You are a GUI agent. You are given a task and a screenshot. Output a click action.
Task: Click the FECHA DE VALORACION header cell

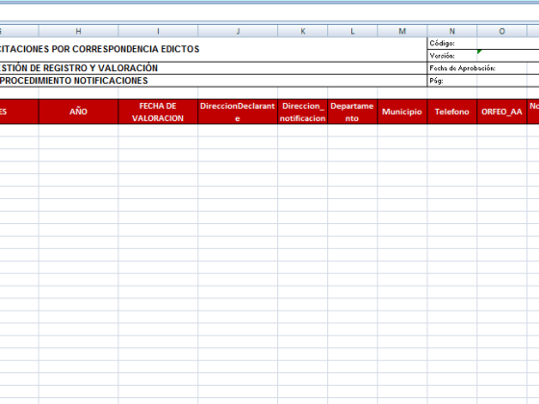click(x=158, y=112)
